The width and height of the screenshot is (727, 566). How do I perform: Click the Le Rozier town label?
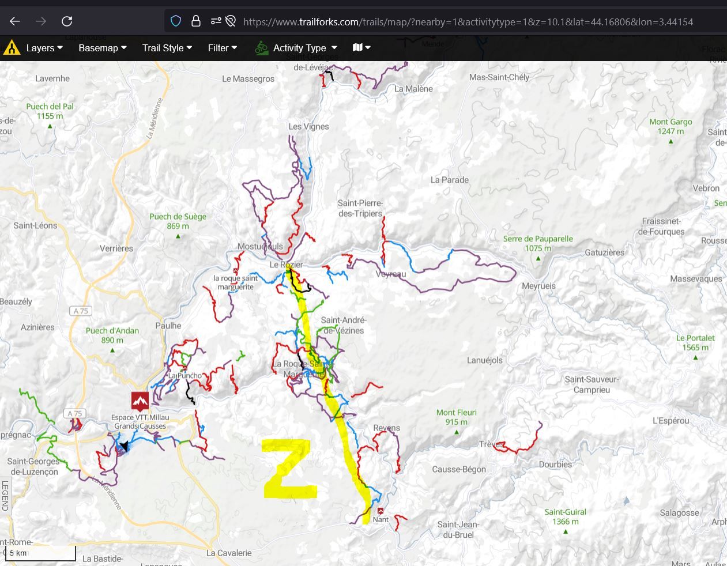coord(286,265)
